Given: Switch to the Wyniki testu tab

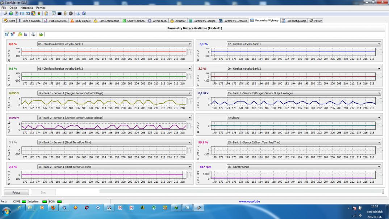Looking at the screenshot, I should pos(157,21).
